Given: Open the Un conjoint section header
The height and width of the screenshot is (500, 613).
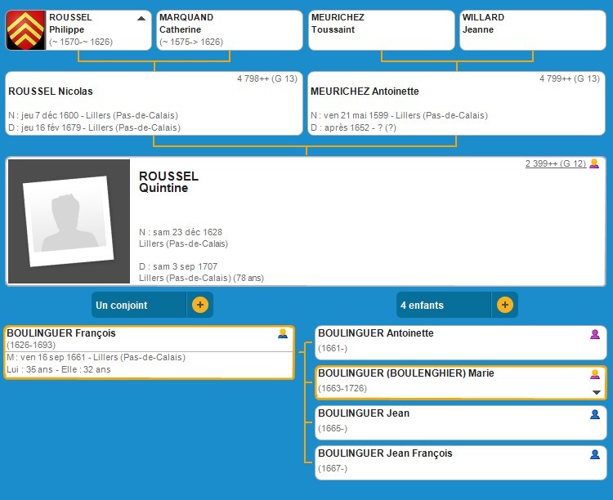Looking at the screenshot, I should coord(139,305).
